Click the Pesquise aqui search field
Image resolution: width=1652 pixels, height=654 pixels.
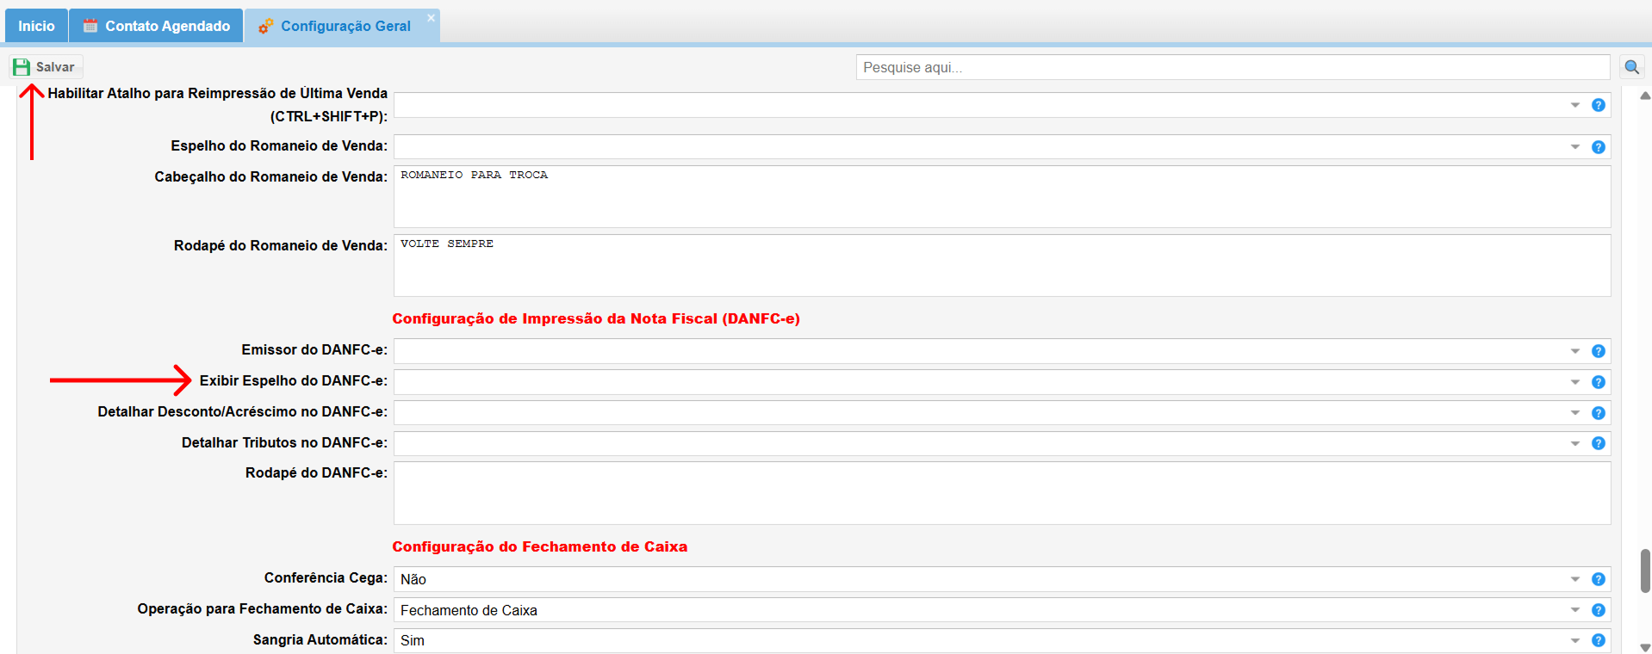coord(1232,67)
